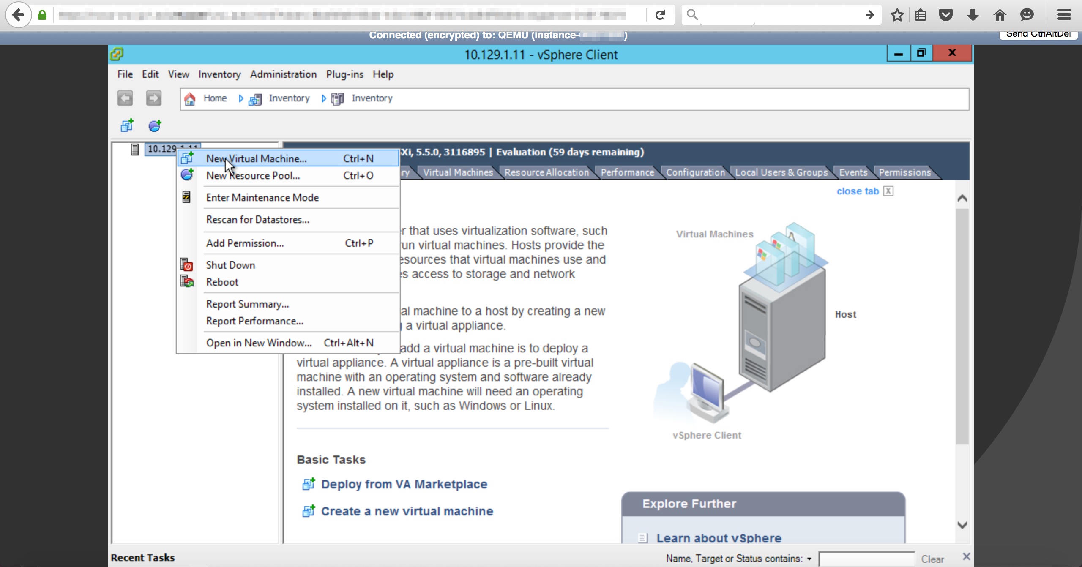Click the new resource pool toolbar icon

tap(155, 125)
